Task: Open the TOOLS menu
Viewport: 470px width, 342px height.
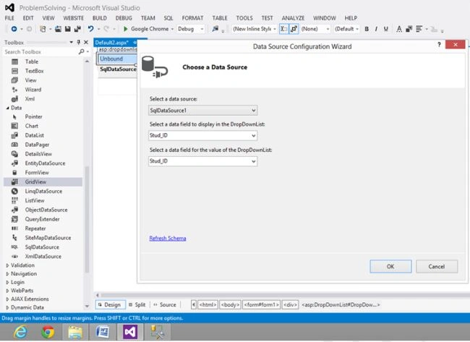Action: [x=244, y=18]
